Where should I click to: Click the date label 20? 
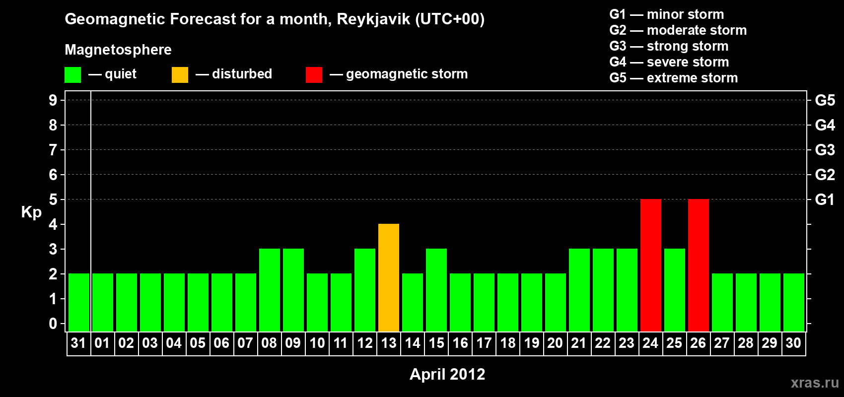point(555,343)
